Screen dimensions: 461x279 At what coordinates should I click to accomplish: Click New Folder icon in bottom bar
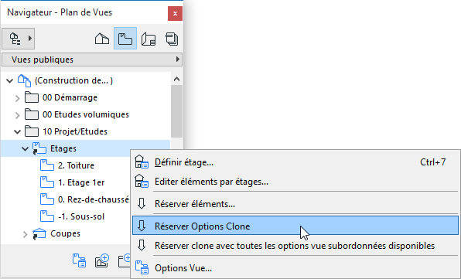click(x=125, y=260)
